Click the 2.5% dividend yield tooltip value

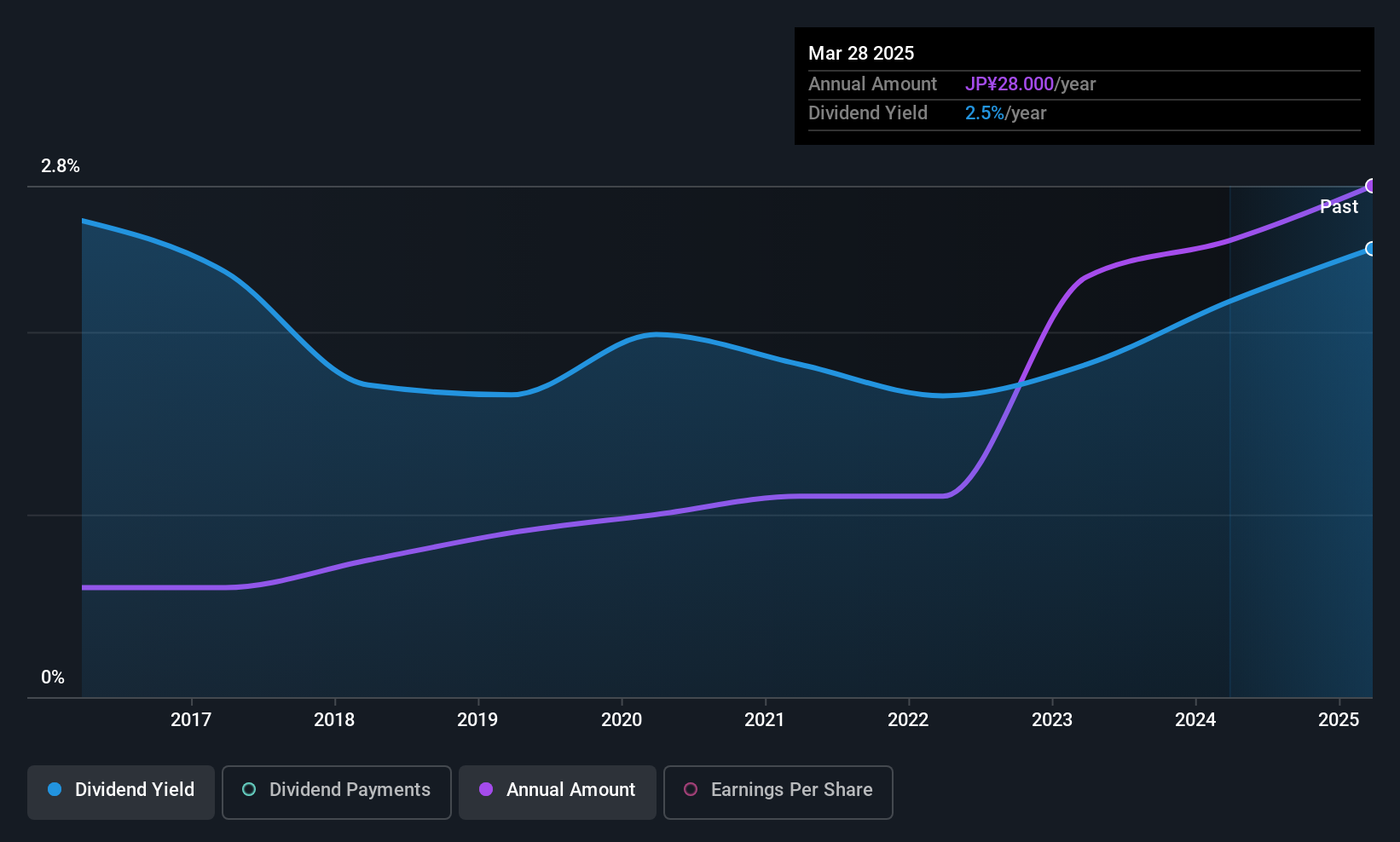pos(985,113)
